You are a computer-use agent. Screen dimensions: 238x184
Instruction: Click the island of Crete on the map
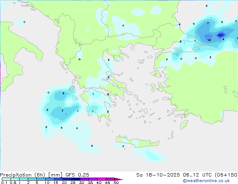137,142
